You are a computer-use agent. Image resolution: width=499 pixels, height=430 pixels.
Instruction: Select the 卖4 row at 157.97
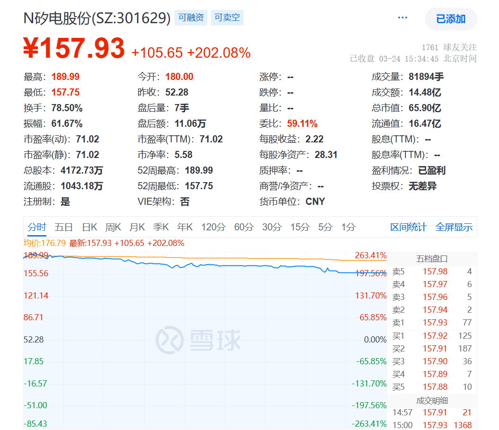click(x=432, y=284)
